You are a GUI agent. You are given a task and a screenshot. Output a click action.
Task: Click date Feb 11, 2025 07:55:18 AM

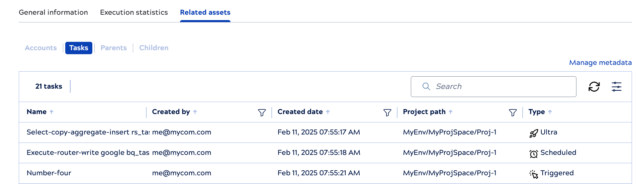pyautogui.click(x=319, y=153)
